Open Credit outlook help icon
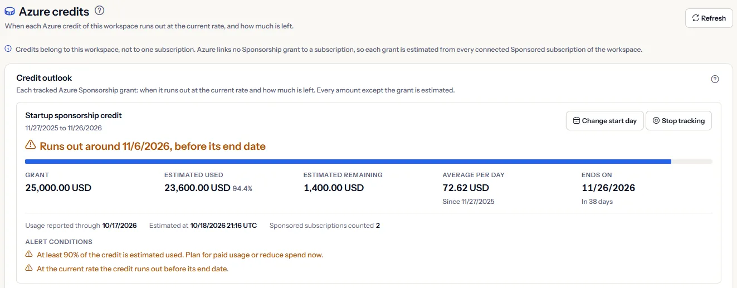Image resolution: width=737 pixels, height=288 pixels. point(715,79)
